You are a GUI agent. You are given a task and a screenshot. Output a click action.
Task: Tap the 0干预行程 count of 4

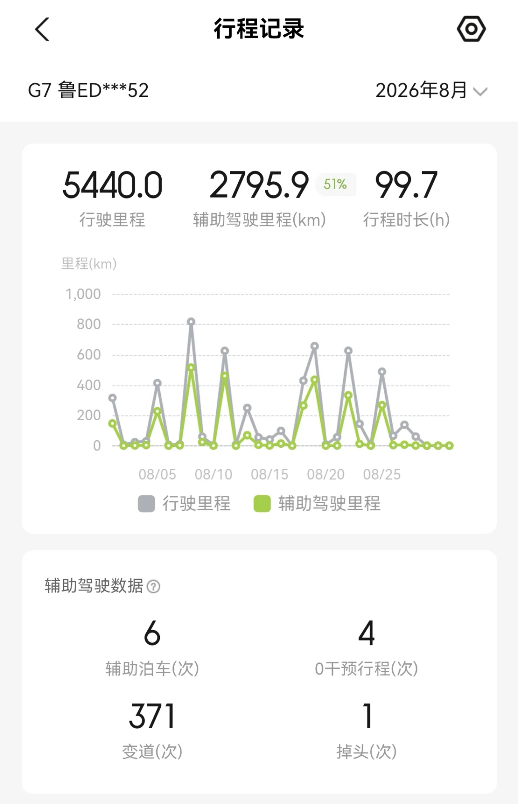[367, 633]
